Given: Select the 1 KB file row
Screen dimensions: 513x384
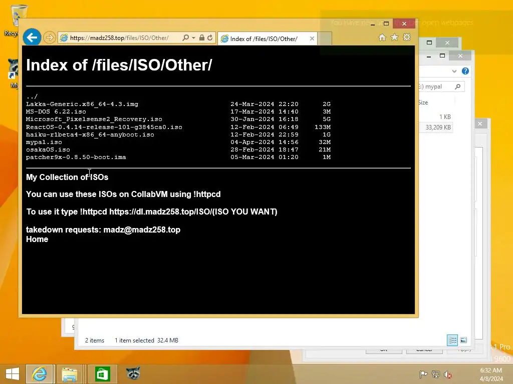Looking at the screenshot, I should point(436,117).
